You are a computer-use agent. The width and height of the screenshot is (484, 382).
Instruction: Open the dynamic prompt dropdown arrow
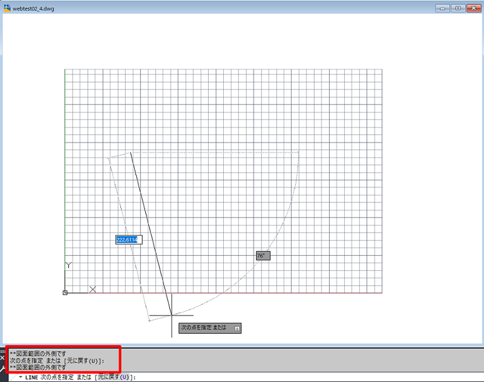237,329
